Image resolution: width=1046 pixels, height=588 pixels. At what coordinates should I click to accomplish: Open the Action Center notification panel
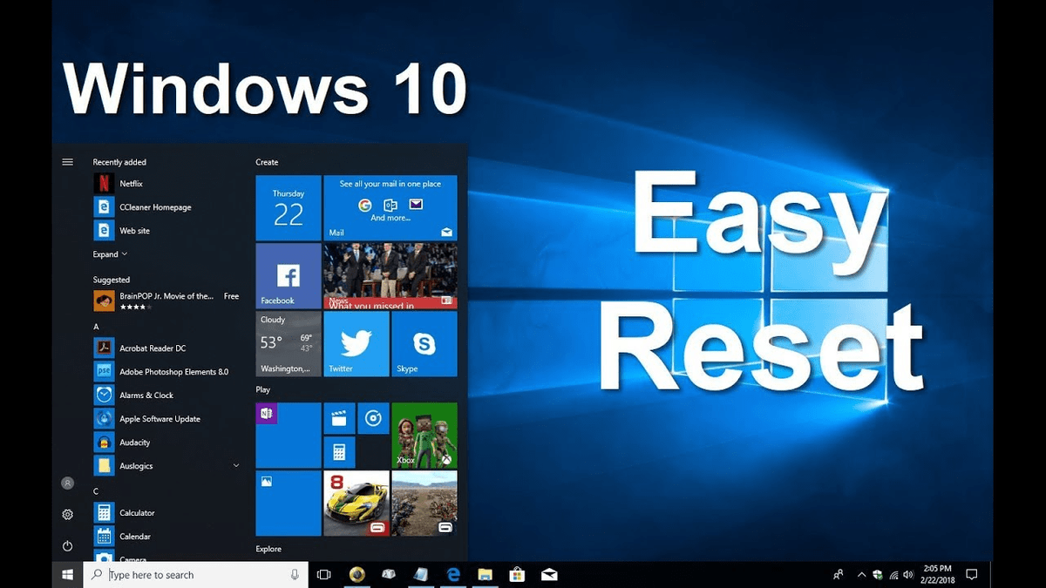point(971,574)
